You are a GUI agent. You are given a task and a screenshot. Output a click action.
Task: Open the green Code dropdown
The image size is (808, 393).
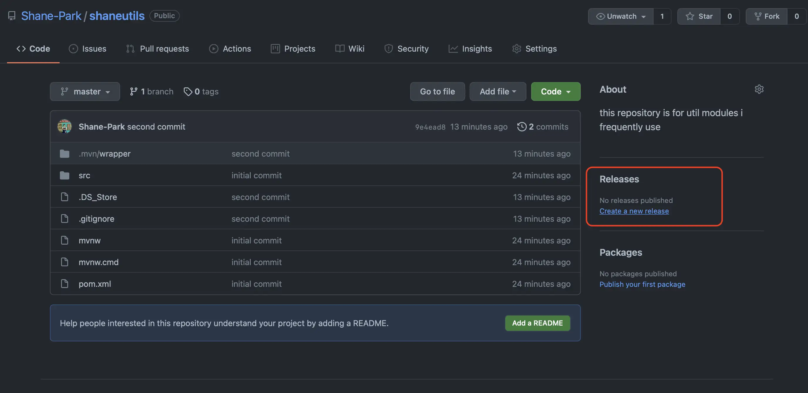pos(555,92)
